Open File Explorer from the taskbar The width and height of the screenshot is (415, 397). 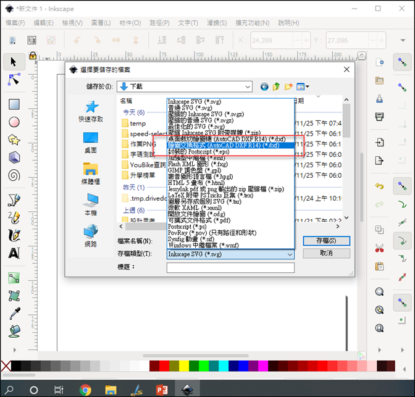[111, 390]
